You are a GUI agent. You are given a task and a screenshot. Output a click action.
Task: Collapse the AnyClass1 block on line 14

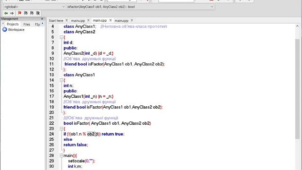(x=61, y=80)
